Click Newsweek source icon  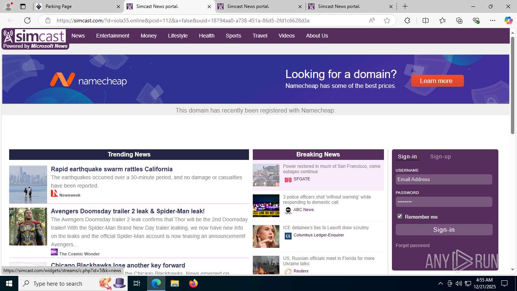tap(54, 193)
